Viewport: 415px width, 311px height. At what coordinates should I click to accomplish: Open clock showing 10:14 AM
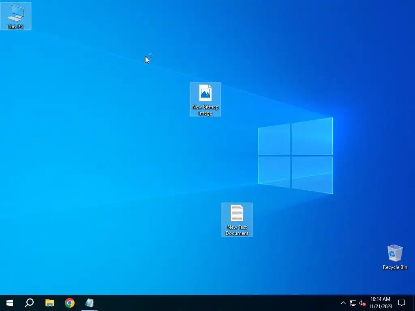tap(380, 303)
